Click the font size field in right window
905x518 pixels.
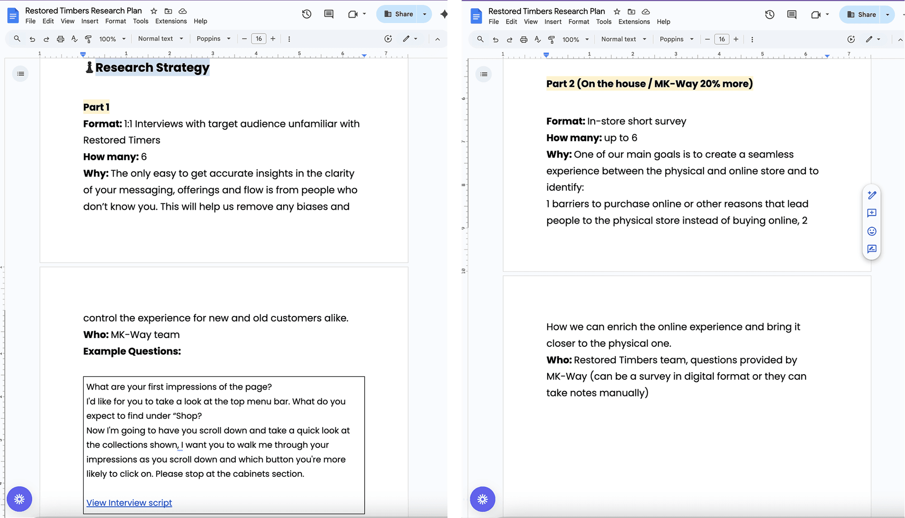(722, 39)
